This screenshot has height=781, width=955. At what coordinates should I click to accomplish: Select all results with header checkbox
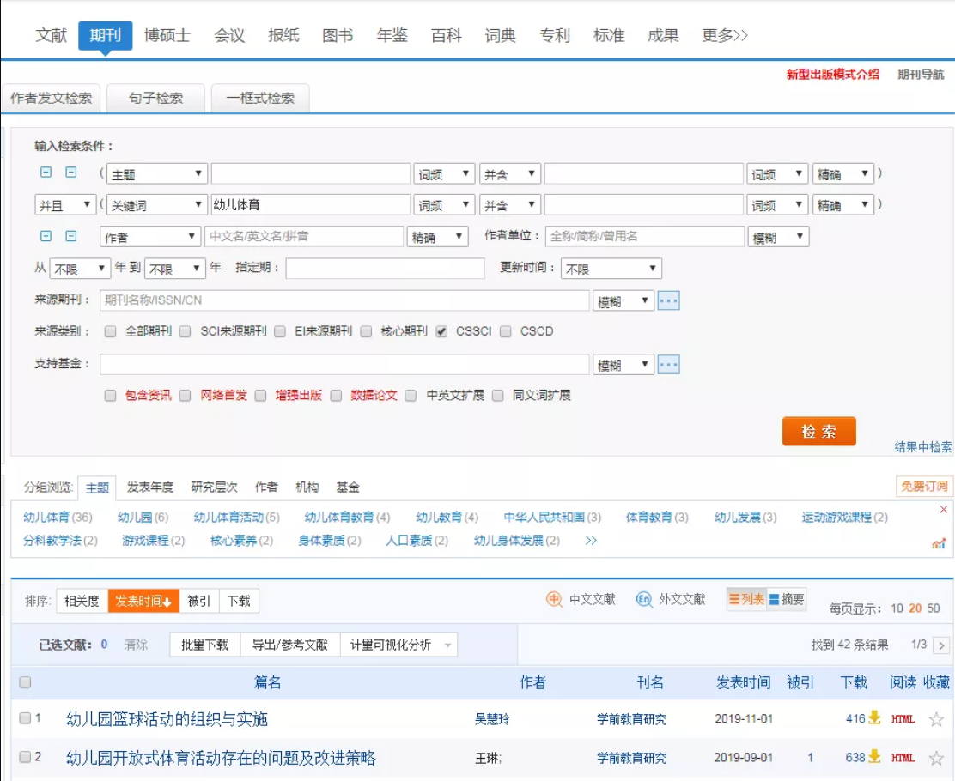tap(25, 682)
